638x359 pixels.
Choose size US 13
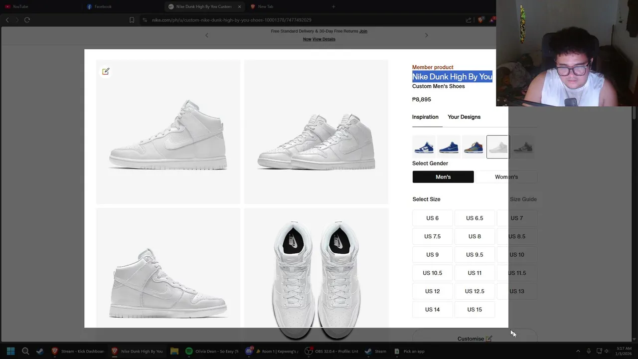(x=517, y=291)
